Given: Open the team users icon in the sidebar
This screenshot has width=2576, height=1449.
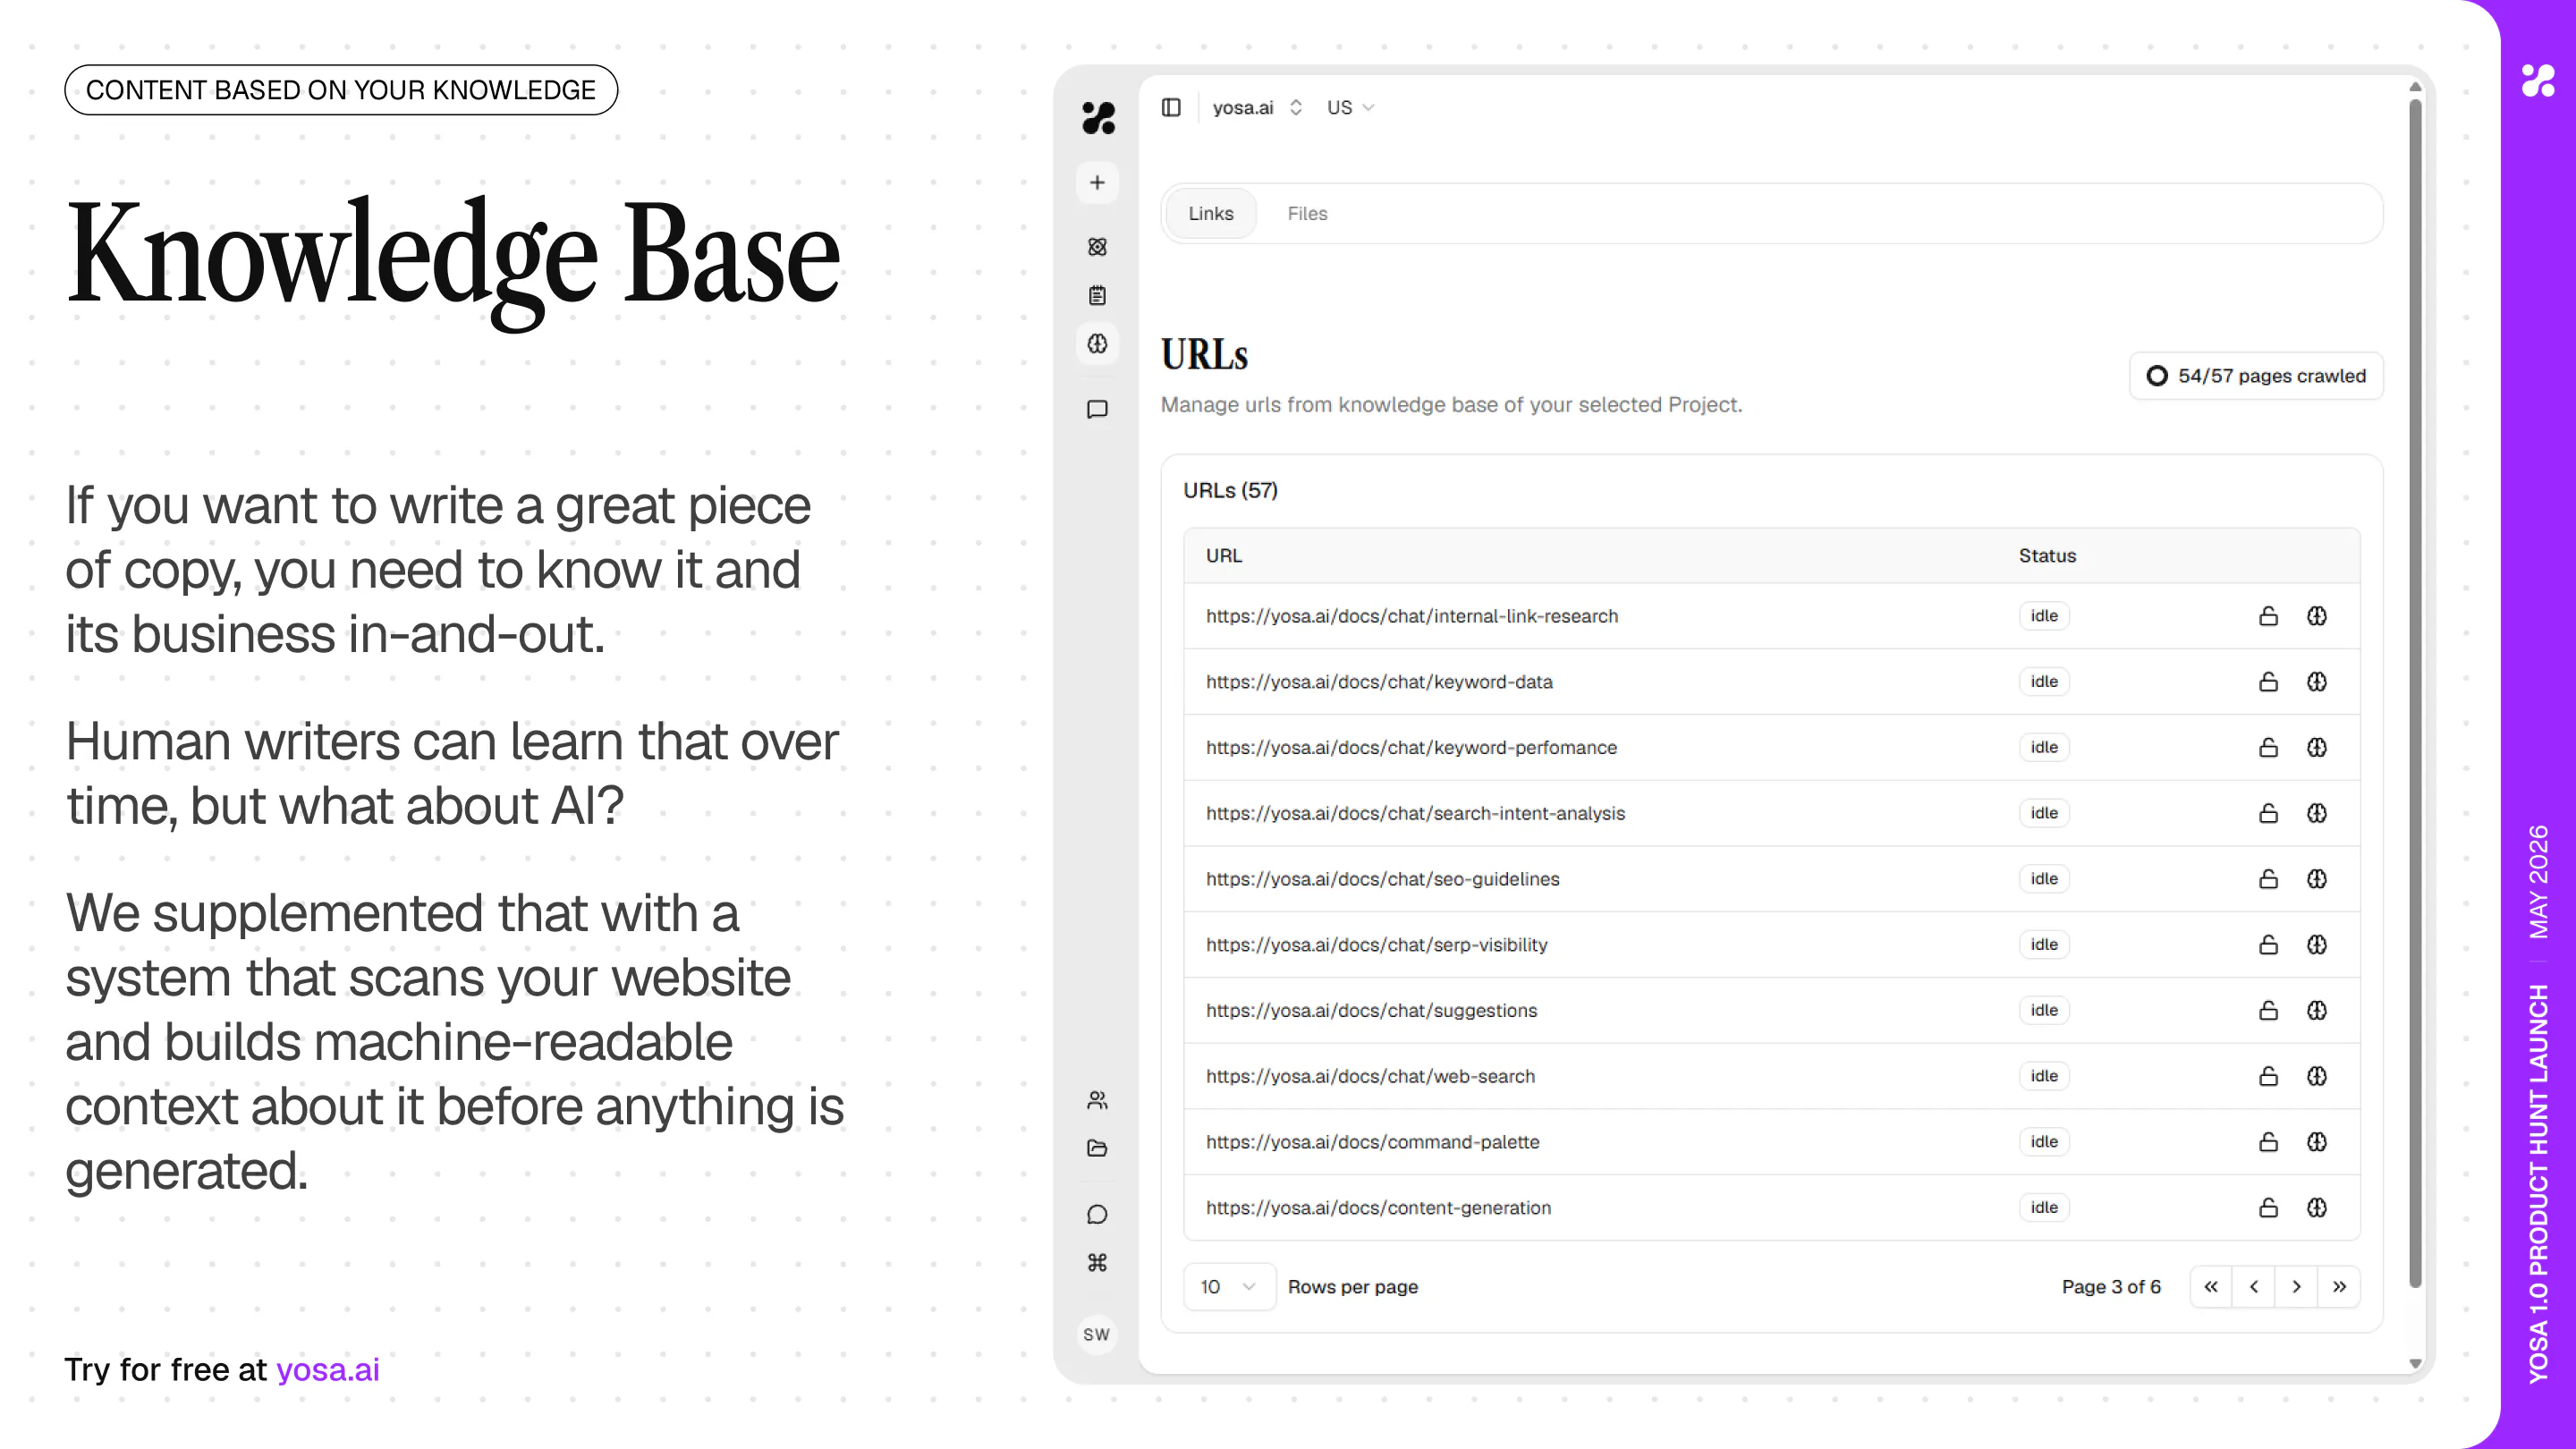Looking at the screenshot, I should pyautogui.click(x=1097, y=1100).
